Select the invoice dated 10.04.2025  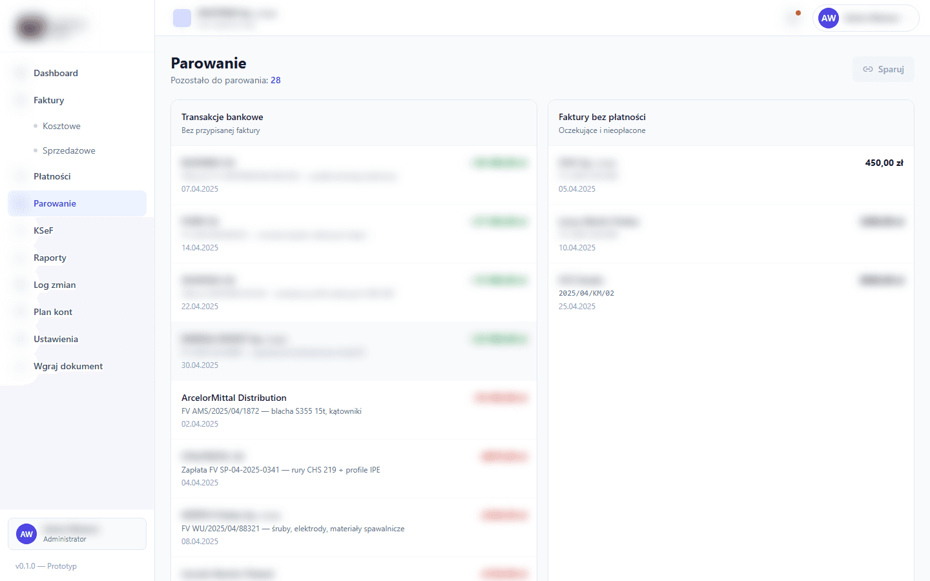[x=731, y=234]
